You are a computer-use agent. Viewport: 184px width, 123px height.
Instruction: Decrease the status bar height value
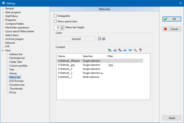point(62,29)
